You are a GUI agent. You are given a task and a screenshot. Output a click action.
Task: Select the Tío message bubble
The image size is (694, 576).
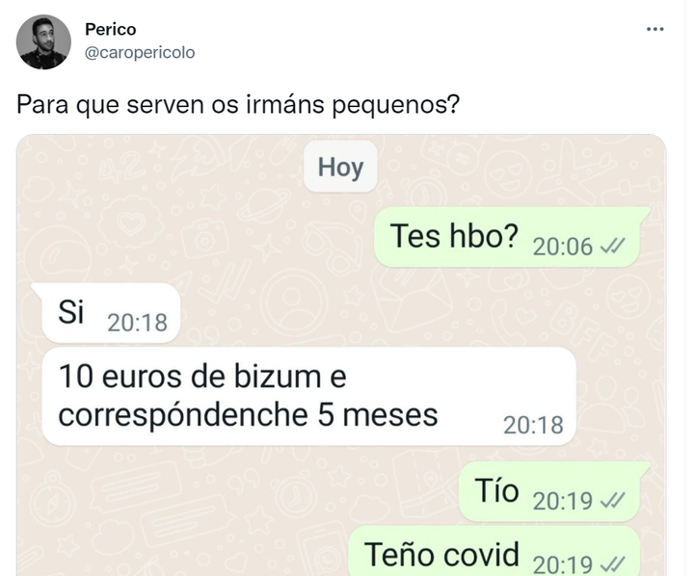[553, 491]
